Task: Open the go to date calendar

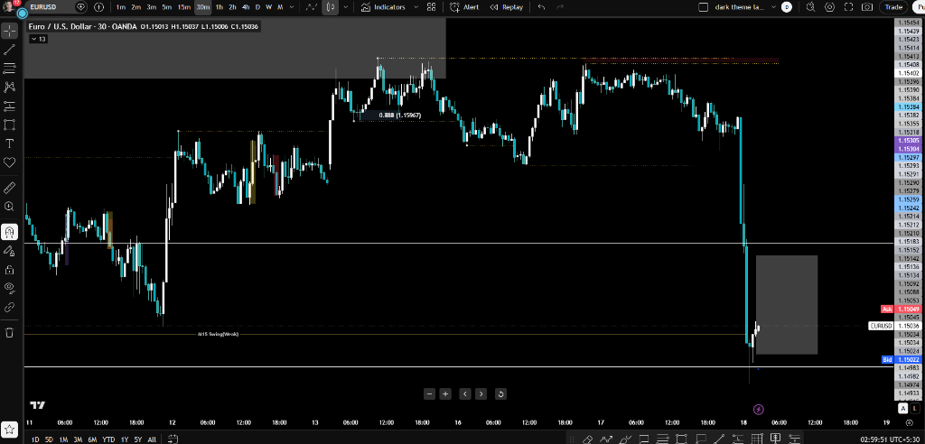Action: (x=173, y=439)
